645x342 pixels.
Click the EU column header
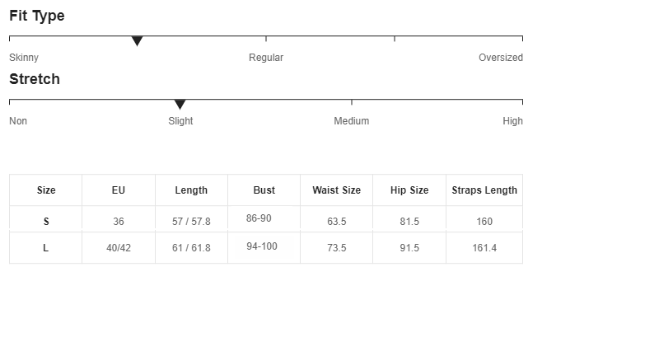click(119, 190)
